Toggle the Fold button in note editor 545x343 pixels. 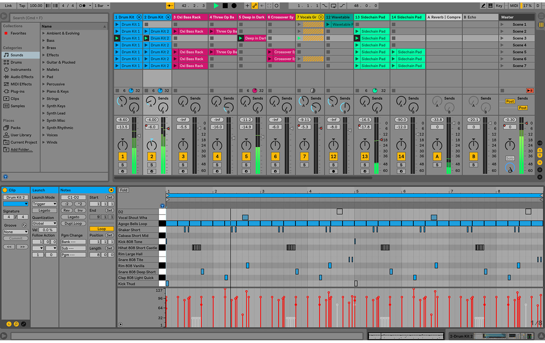pyautogui.click(x=124, y=190)
